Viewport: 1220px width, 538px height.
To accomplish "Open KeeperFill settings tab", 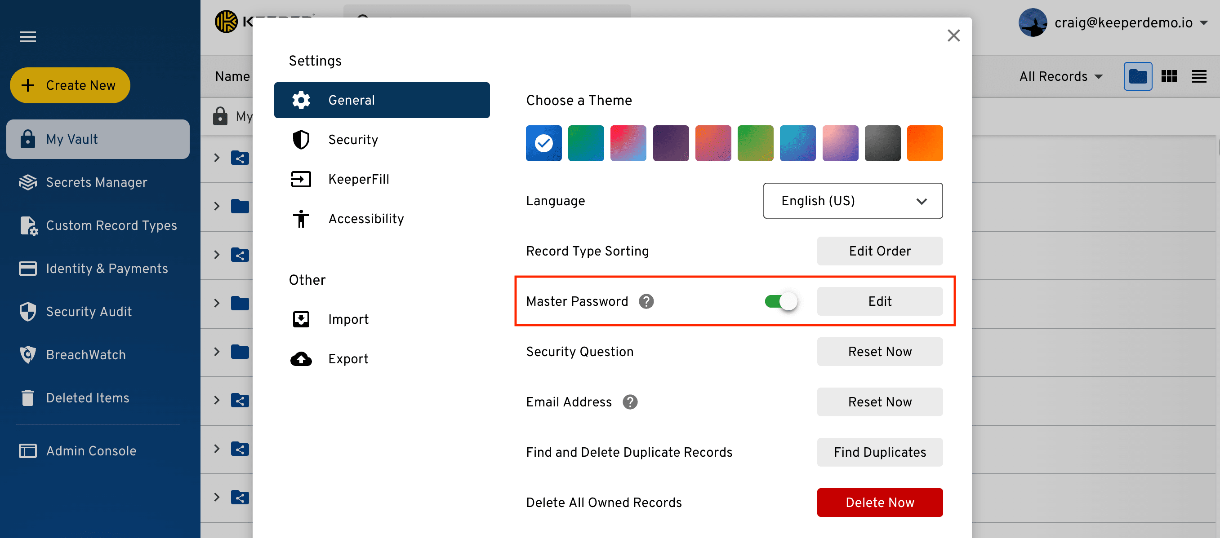I will tap(359, 179).
